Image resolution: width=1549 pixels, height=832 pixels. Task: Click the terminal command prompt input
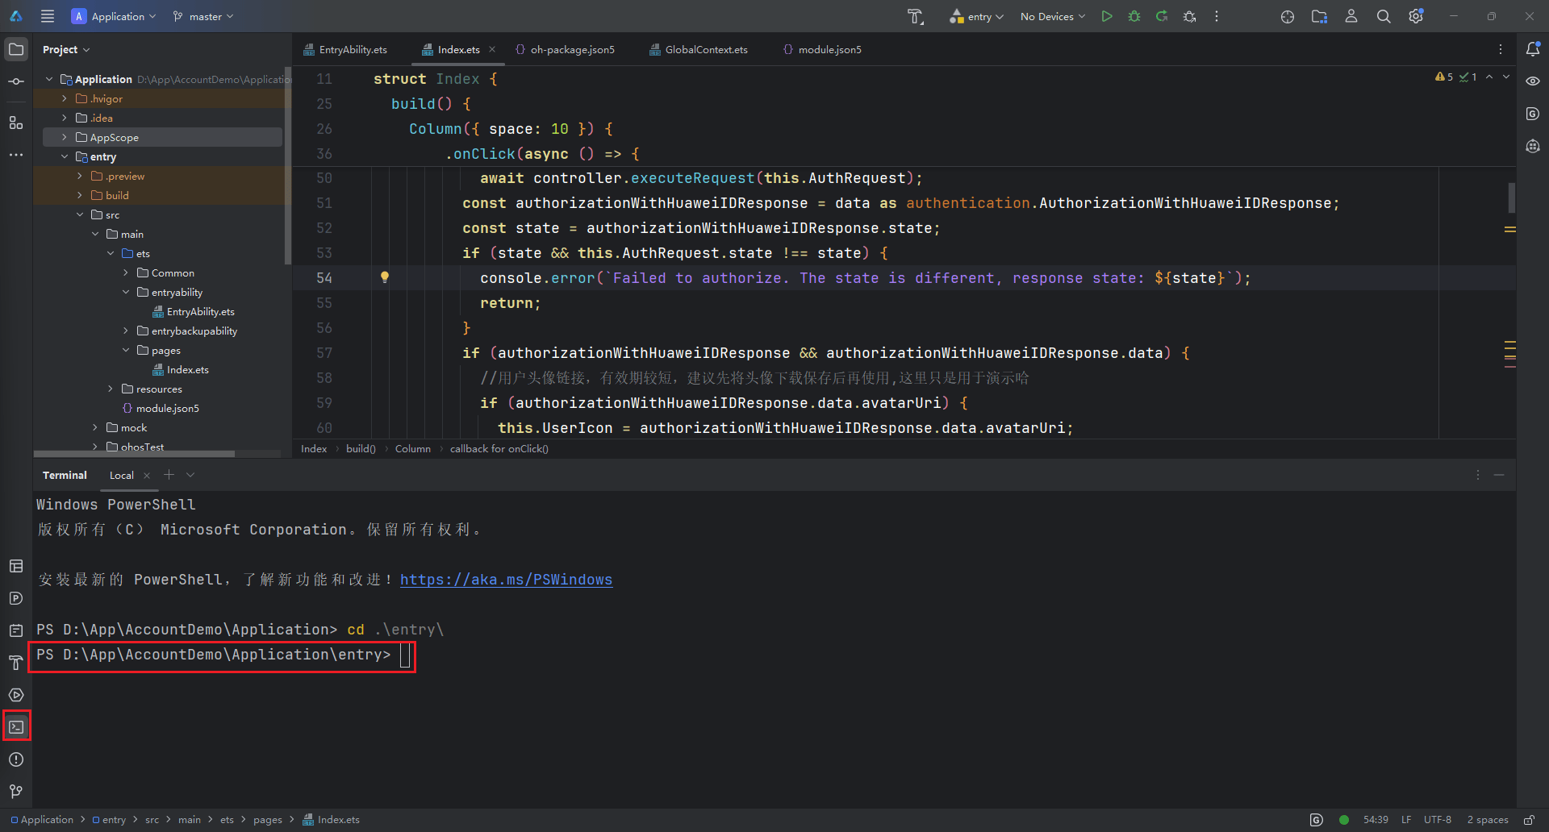405,655
